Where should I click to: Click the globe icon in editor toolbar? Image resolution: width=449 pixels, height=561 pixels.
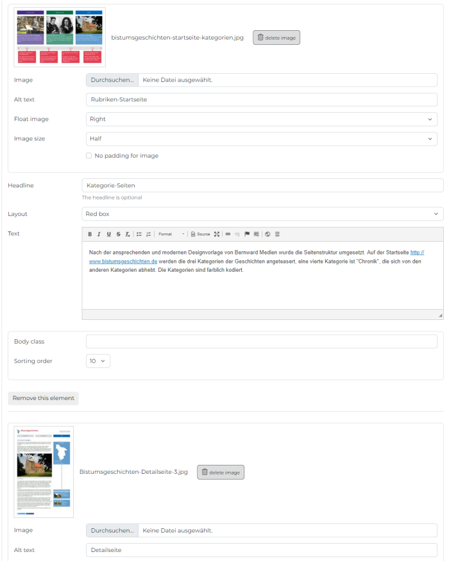pos(267,234)
